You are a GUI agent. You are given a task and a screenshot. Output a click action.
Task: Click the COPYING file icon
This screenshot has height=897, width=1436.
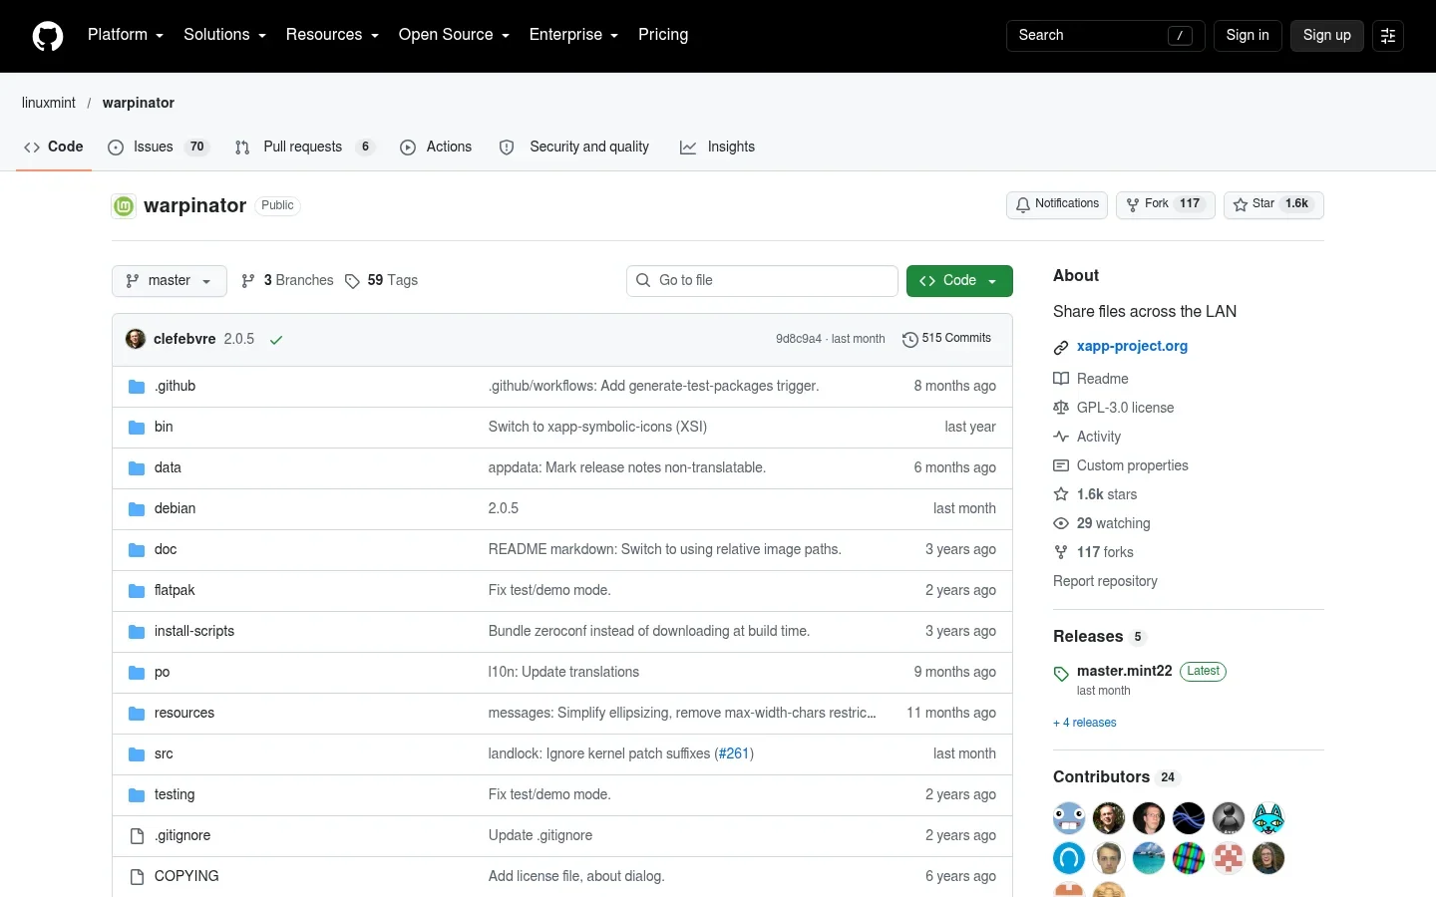click(x=137, y=877)
